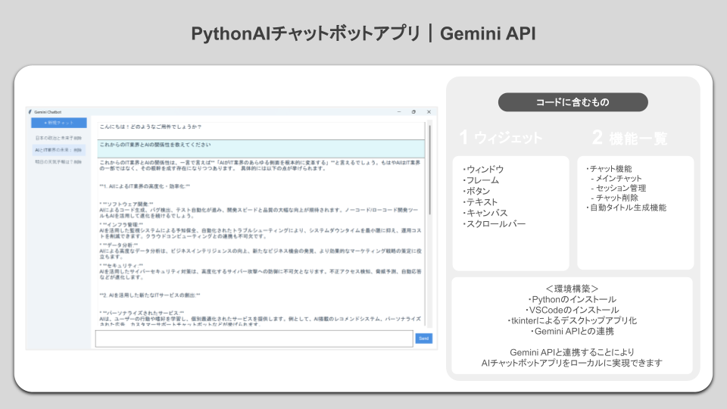This screenshot has width=727, height=409.
Task: Click the コードに含むもの dark pill label
Action: [573, 102]
